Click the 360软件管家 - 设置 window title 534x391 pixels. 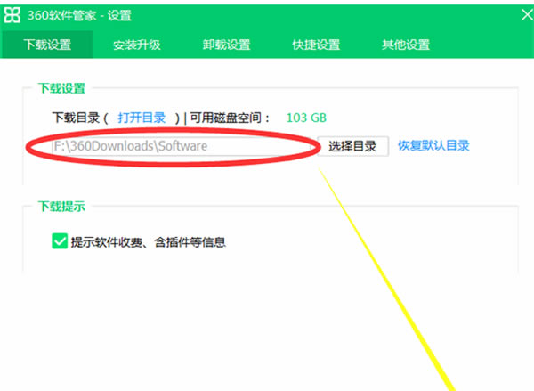(x=79, y=16)
